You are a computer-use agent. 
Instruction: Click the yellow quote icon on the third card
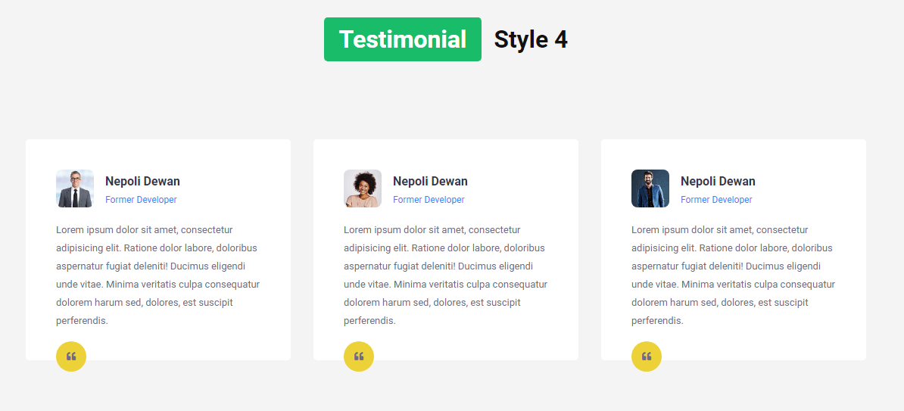647,357
